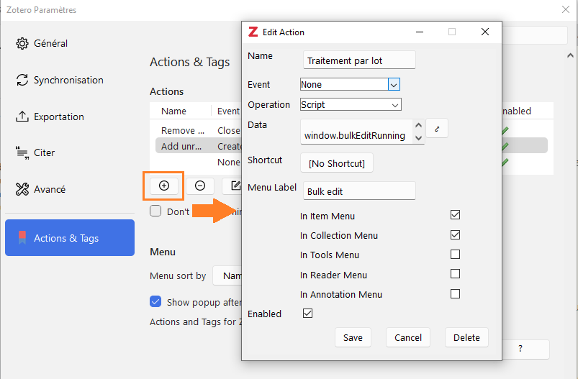Remove the selected action with minus button
The width and height of the screenshot is (578, 379).
pyautogui.click(x=200, y=186)
